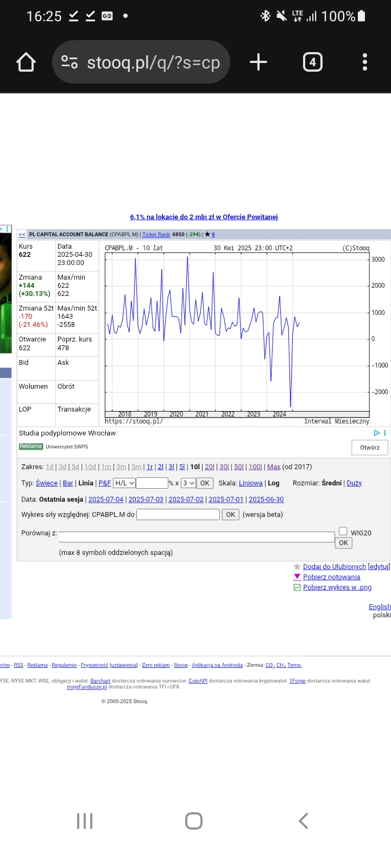Click the green chart icon by Pobierz wykres
This screenshot has height=847, width=391.
point(297,587)
